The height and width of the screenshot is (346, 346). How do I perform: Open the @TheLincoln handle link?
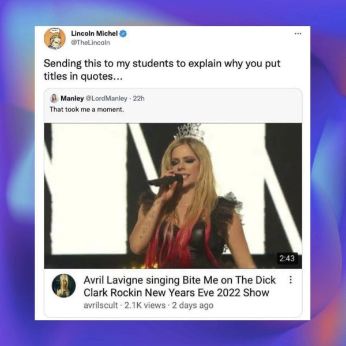point(91,43)
